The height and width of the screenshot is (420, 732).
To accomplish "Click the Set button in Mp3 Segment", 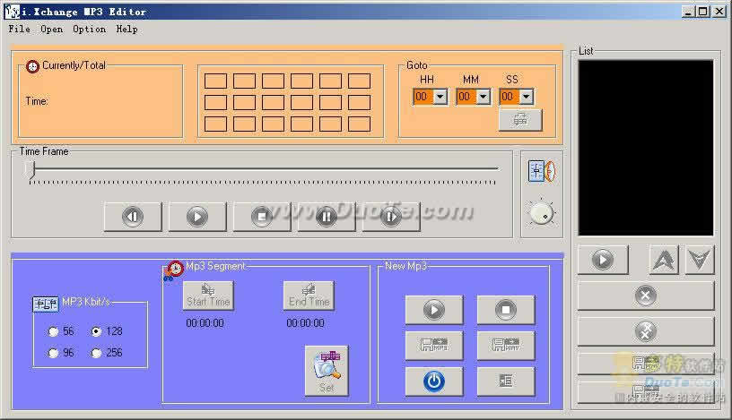I will 327,371.
